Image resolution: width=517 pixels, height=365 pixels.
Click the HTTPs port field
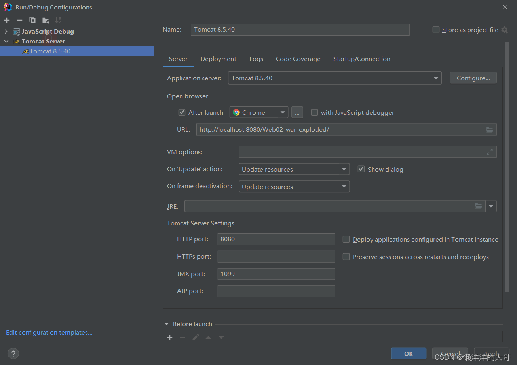click(x=276, y=257)
